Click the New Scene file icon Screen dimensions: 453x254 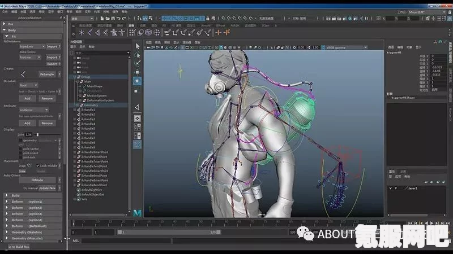[x=102, y=19]
